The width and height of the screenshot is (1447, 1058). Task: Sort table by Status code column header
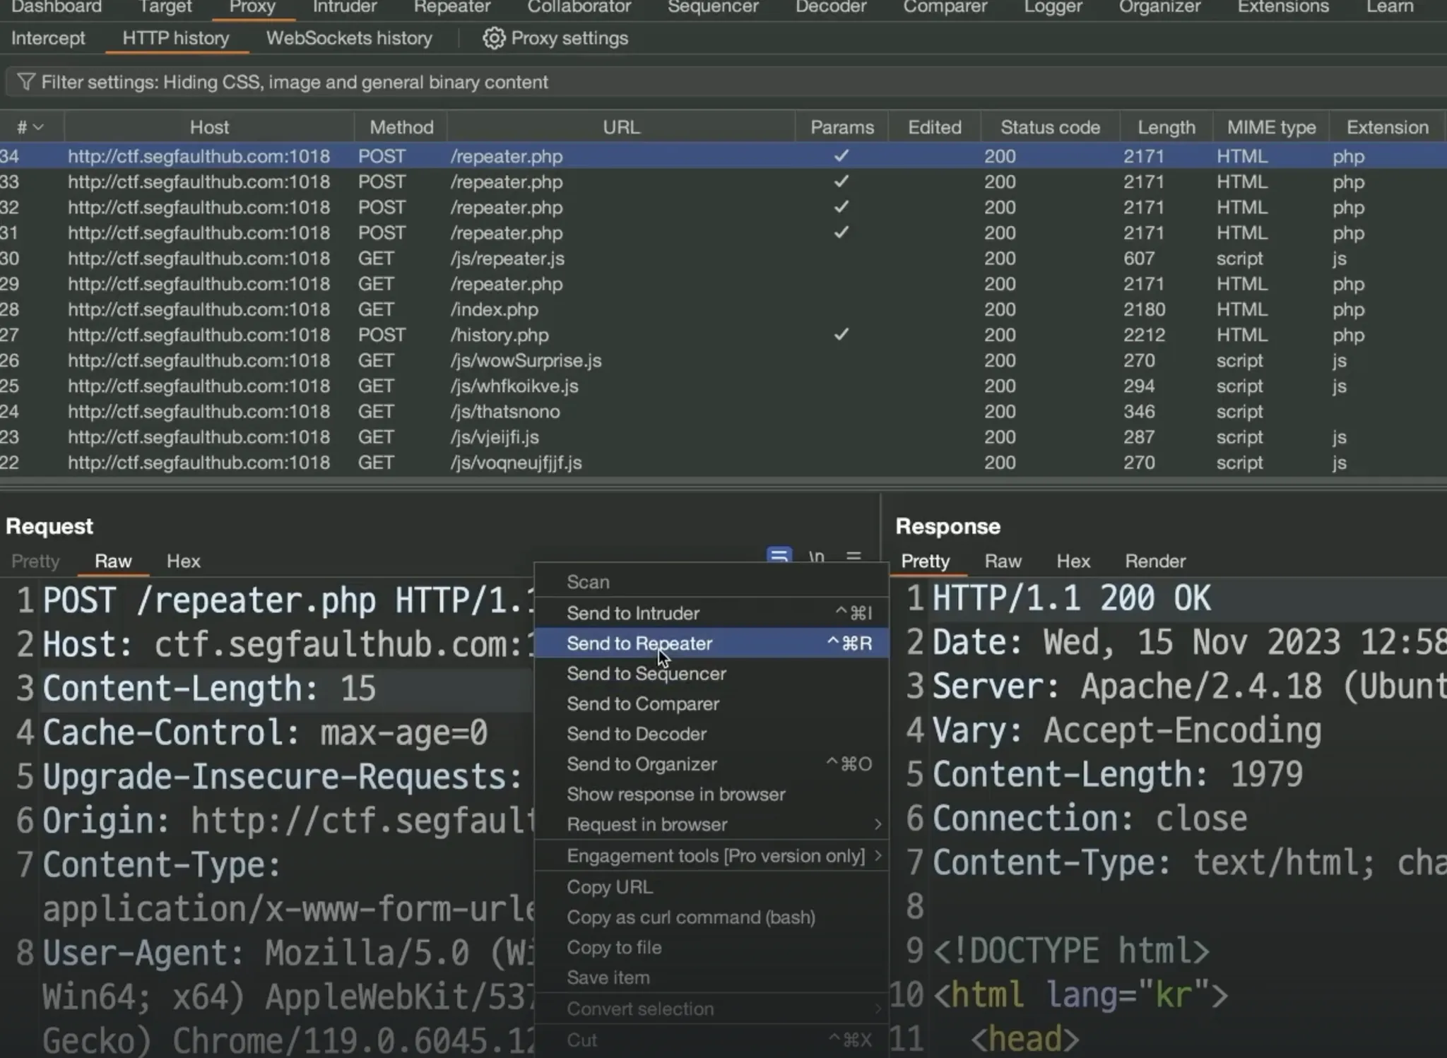pyautogui.click(x=1049, y=127)
